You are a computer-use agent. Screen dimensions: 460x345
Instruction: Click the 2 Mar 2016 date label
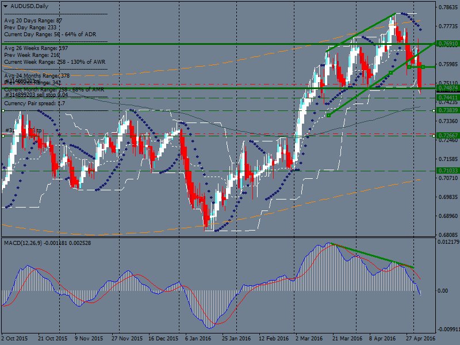[x=309, y=338]
